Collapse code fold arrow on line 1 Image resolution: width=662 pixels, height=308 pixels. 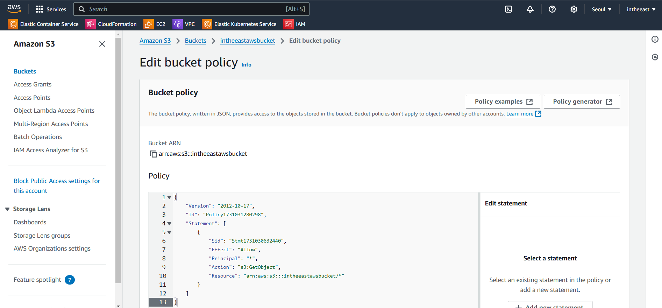pyautogui.click(x=169, y=197)
